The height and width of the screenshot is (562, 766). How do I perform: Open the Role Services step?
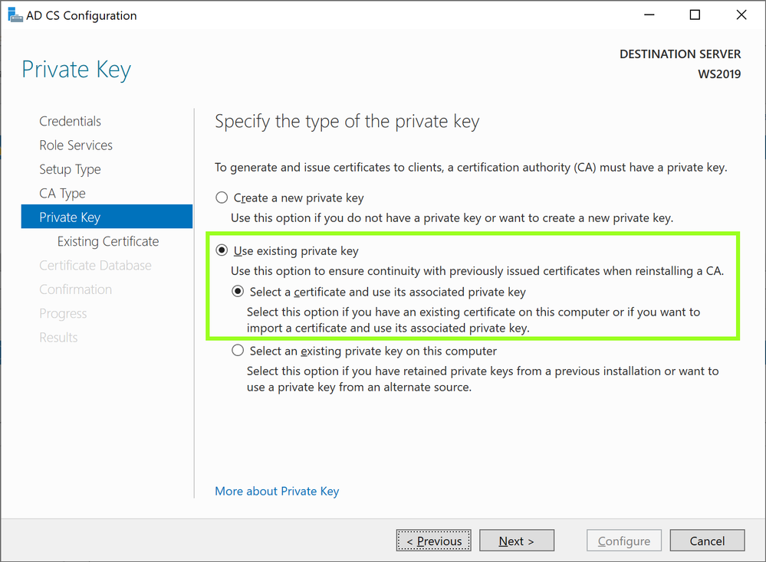75,145
